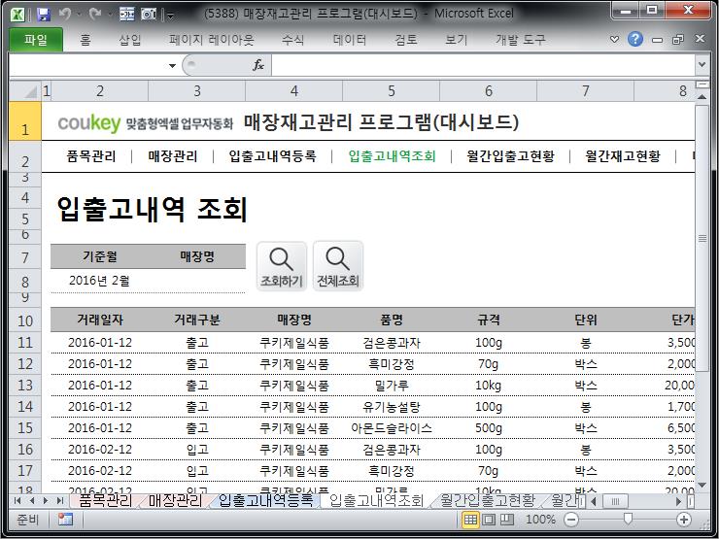Click the blue Help question mark icon
The height and width of the screenshot is (539, 719).
pos(635,40)
